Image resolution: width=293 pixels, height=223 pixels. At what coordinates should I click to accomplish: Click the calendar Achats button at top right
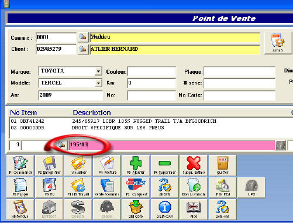pos(278,43)
